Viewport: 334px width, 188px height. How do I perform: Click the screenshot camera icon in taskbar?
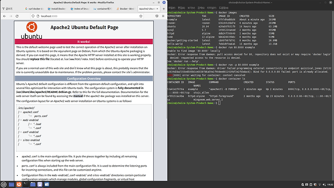(x=47, y=184)
